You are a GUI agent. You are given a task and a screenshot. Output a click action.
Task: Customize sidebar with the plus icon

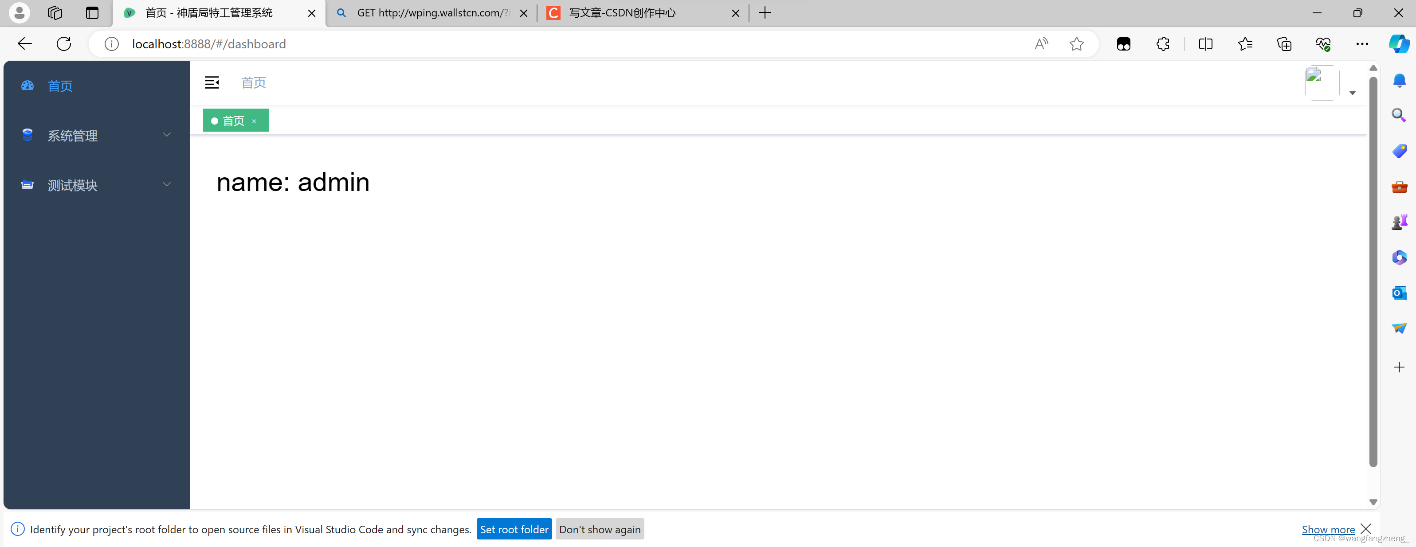[1400, 367]
